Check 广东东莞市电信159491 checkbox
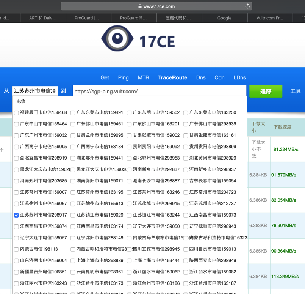Image resolution: width=305 pixels, height=294 pixels. (73, 113)
